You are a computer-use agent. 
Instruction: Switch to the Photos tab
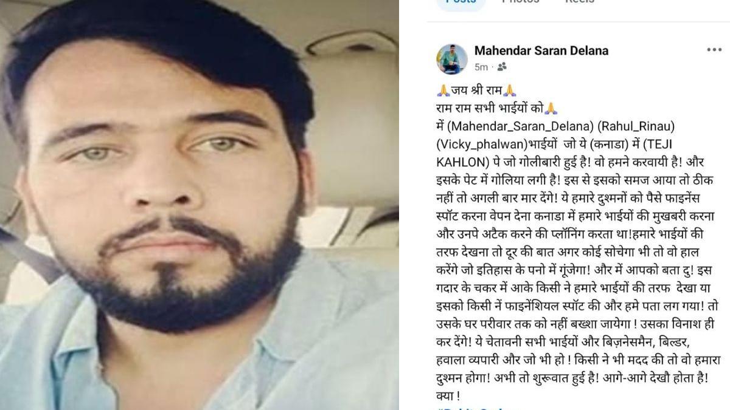pyautogui.click(x=520, y=2)
